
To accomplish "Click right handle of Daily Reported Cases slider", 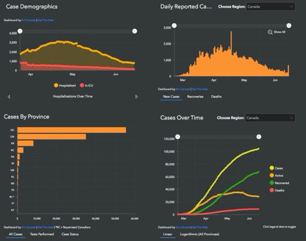I will coord(289,26).
